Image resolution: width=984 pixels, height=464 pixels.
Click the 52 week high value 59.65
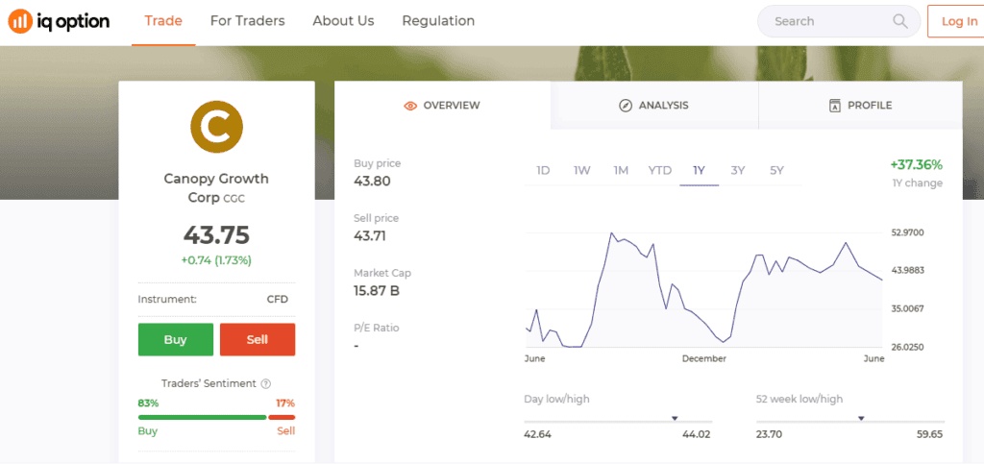[929, 434]
